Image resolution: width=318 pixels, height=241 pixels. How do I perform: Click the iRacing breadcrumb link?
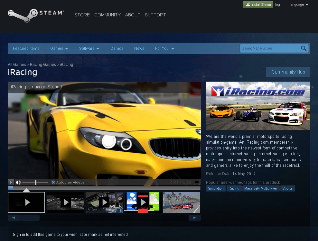(66, 64)
